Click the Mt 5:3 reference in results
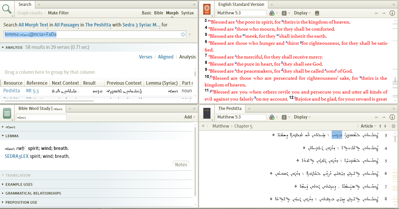The height and width of the screenshot is (209, 399). [x=32, y=91]
